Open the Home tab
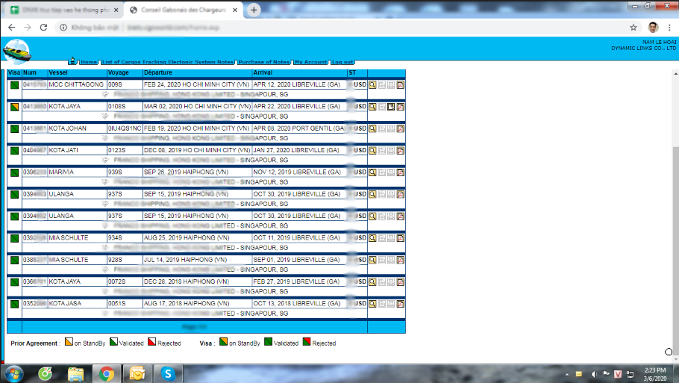Viewport: 679px width, 383px height. pyautogui.click(x=88, y=62)
